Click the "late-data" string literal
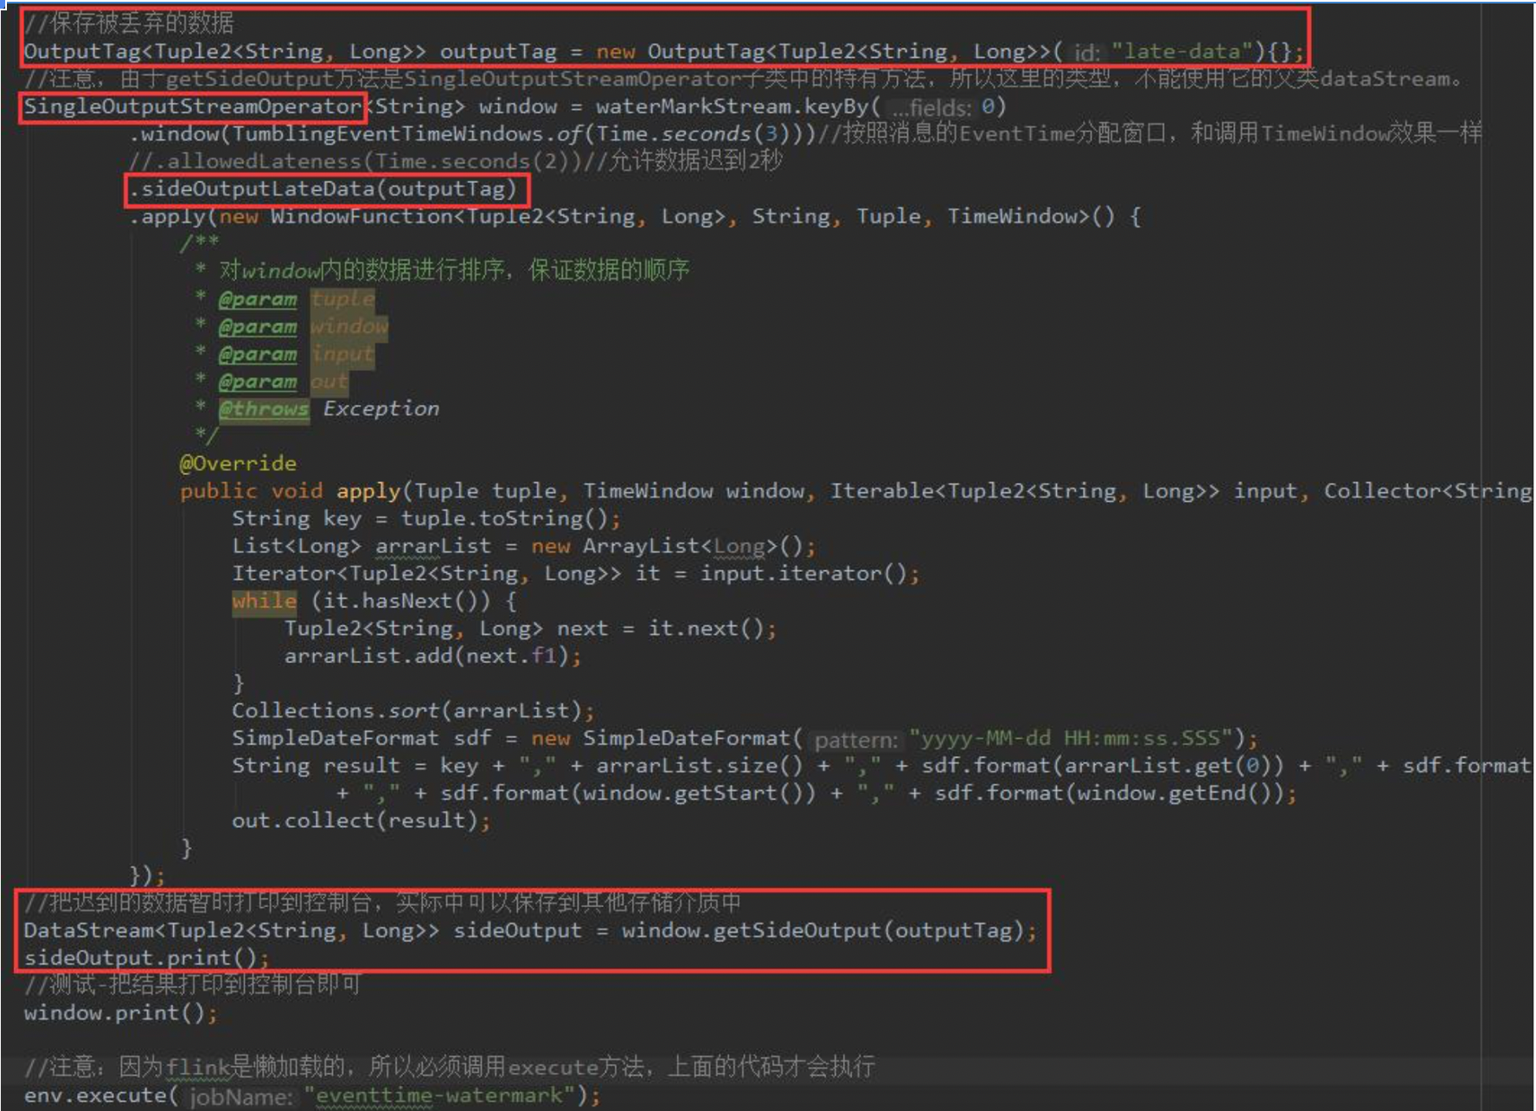This screenshot has width=1536, height=1111. (1181, 52)
